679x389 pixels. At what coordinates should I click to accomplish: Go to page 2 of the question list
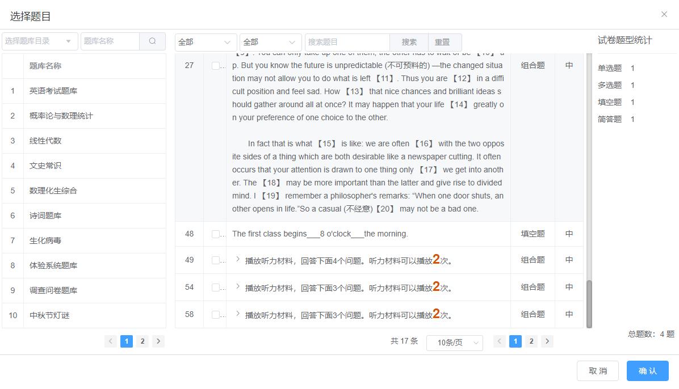coord(531,341)
